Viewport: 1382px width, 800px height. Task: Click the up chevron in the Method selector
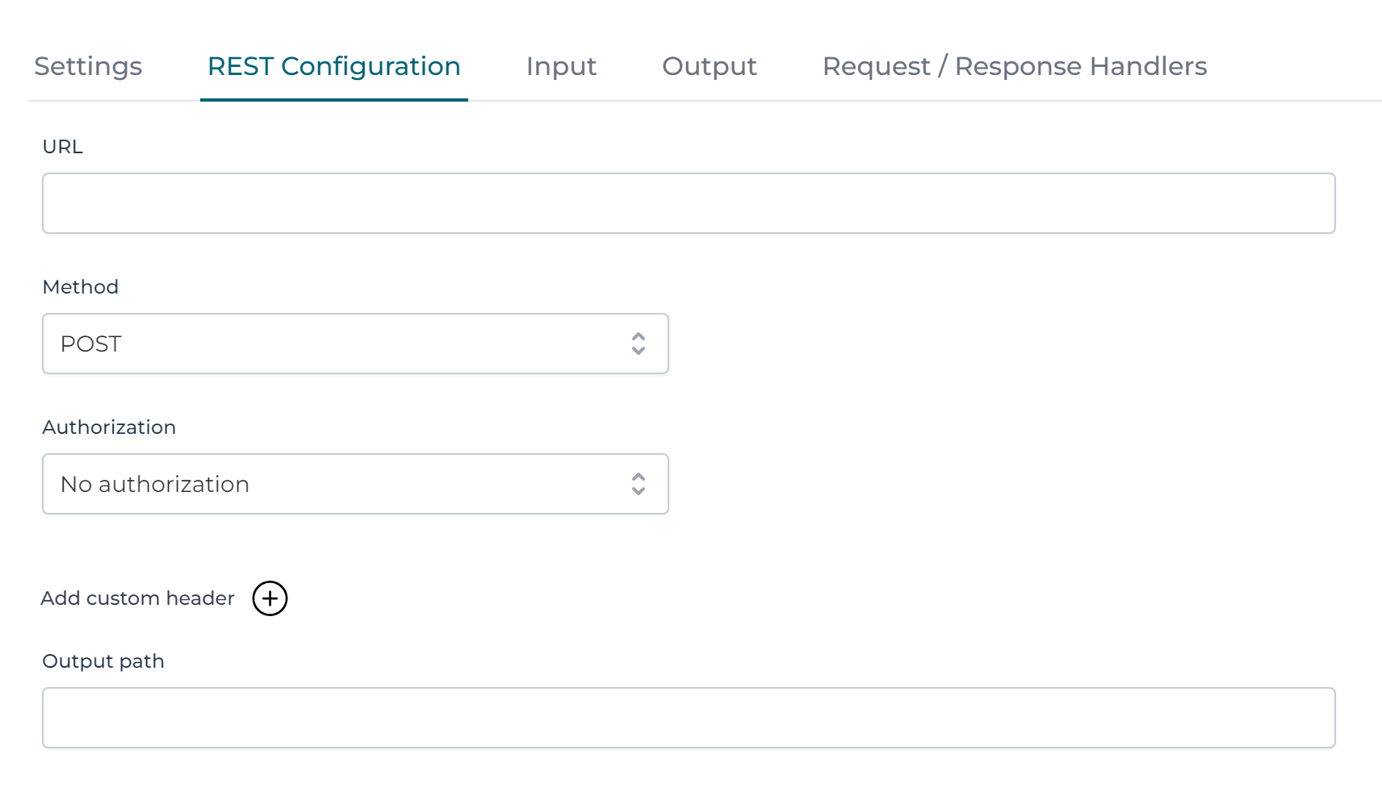pyautogui.click(x=639, y=336)
